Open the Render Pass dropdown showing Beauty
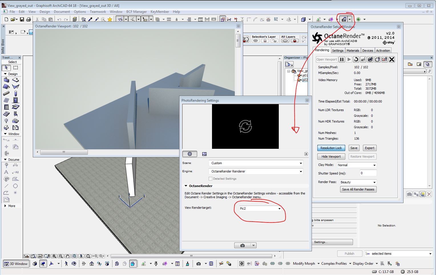Screen dimensions: 436x275 358,182
